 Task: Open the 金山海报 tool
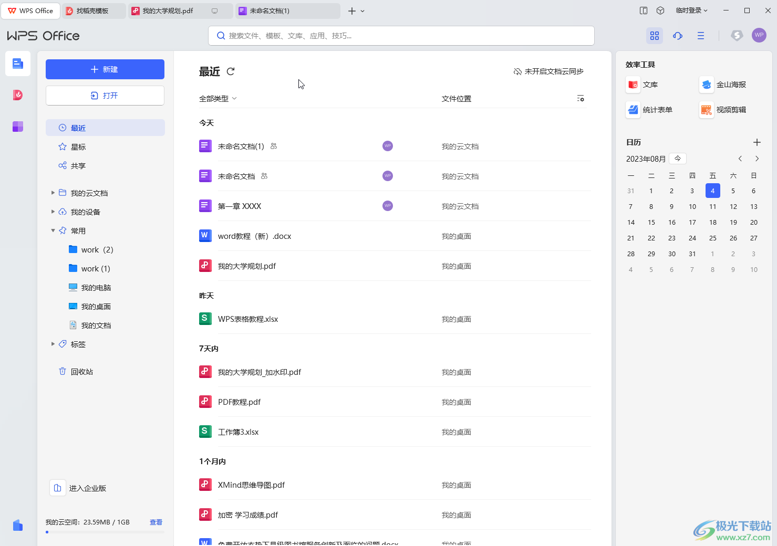(723, 85)
